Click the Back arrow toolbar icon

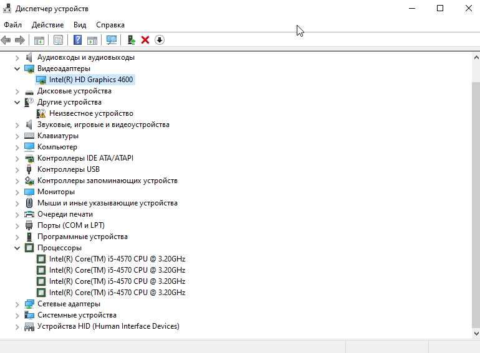[6, 40]
